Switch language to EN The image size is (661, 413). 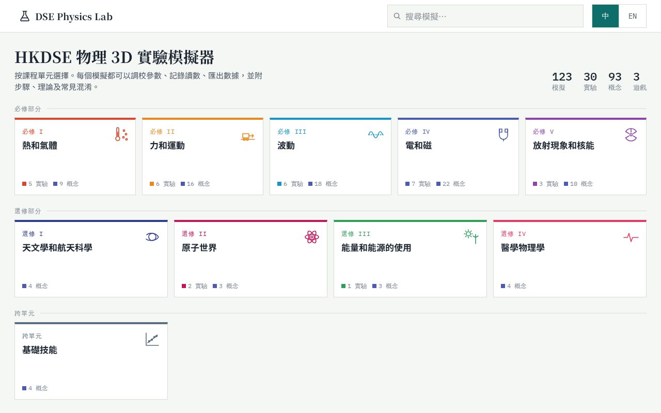633,16
